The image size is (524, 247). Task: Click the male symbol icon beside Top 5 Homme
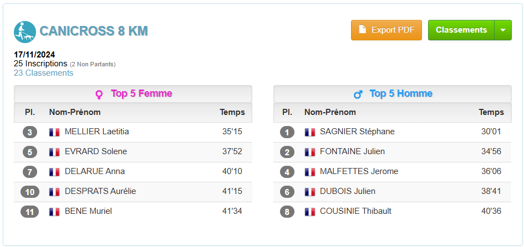click(358, 94)
